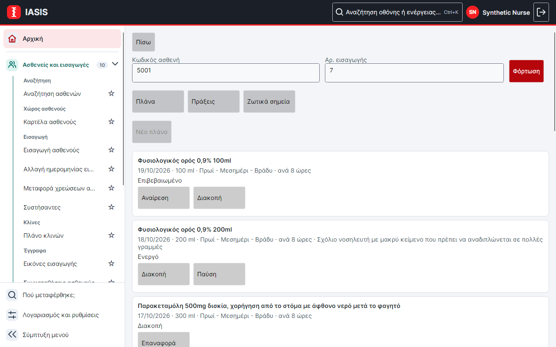Star the Αλλαγή ημερομηνίας entry
The width and height of the screenshot is (556, 347).
click(111, 169)
